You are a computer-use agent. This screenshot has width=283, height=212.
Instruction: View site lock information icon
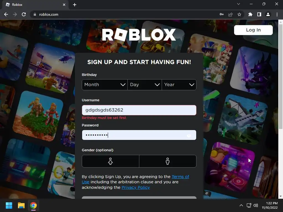[x=35, y=14]
